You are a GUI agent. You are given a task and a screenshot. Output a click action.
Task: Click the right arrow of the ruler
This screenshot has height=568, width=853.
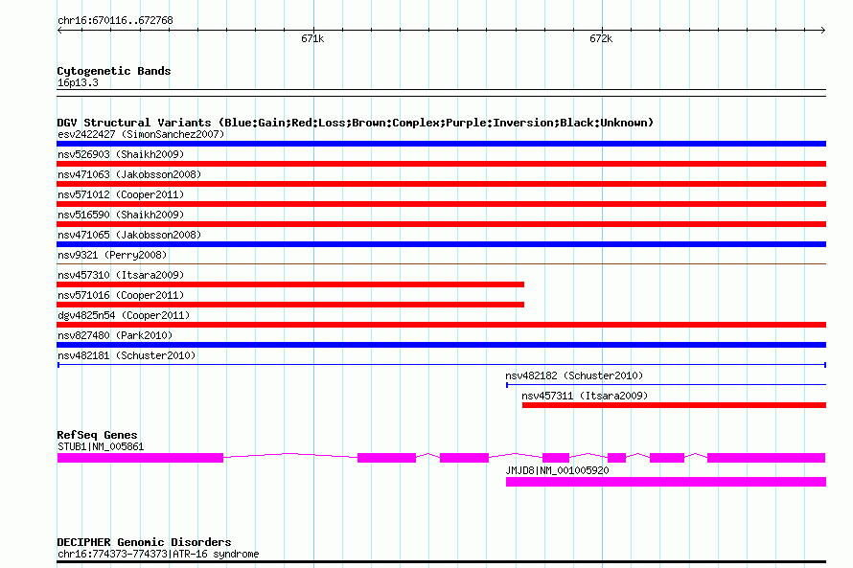[822, 31]
